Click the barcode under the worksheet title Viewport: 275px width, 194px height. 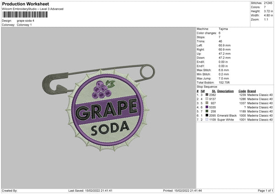tap(25, 15)
